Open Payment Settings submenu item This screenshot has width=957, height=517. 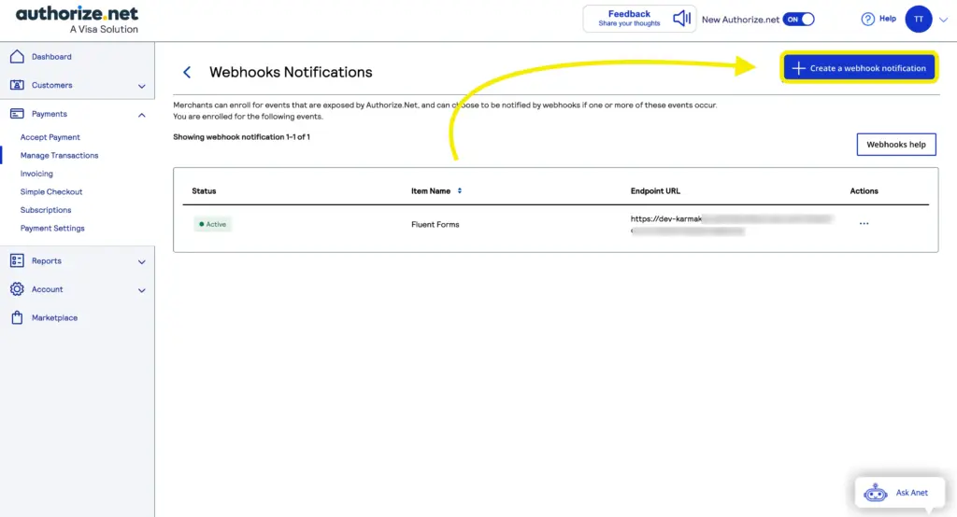52,228
